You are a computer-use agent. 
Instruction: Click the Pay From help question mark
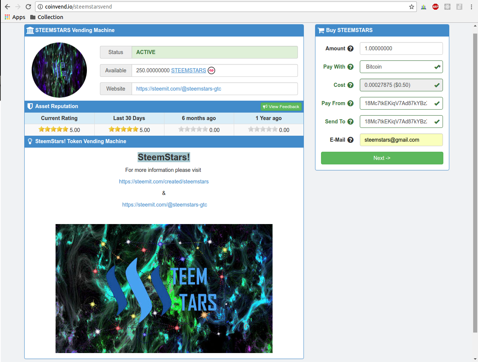[x=350, y=103]
